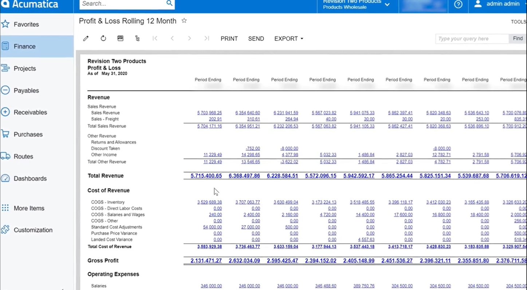The image size is (527, 290).
Task: Open COGS - Salaries and Wages value 14,400.00
Action: (x=365, y=215)
